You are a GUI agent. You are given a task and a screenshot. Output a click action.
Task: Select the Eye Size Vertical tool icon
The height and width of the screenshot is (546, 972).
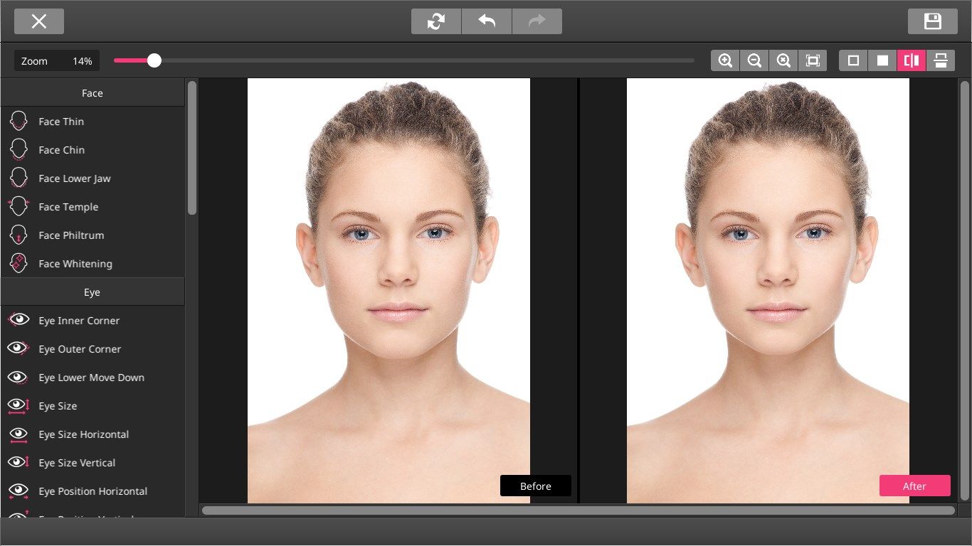(18, 463)
